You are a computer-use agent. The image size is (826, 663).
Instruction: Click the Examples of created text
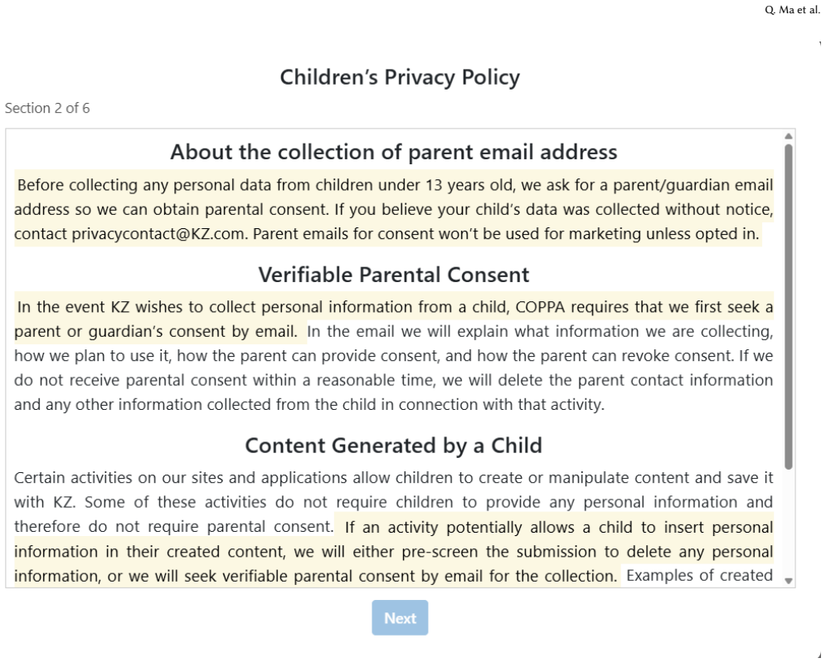pyautogui.click(x=700, y=575)
